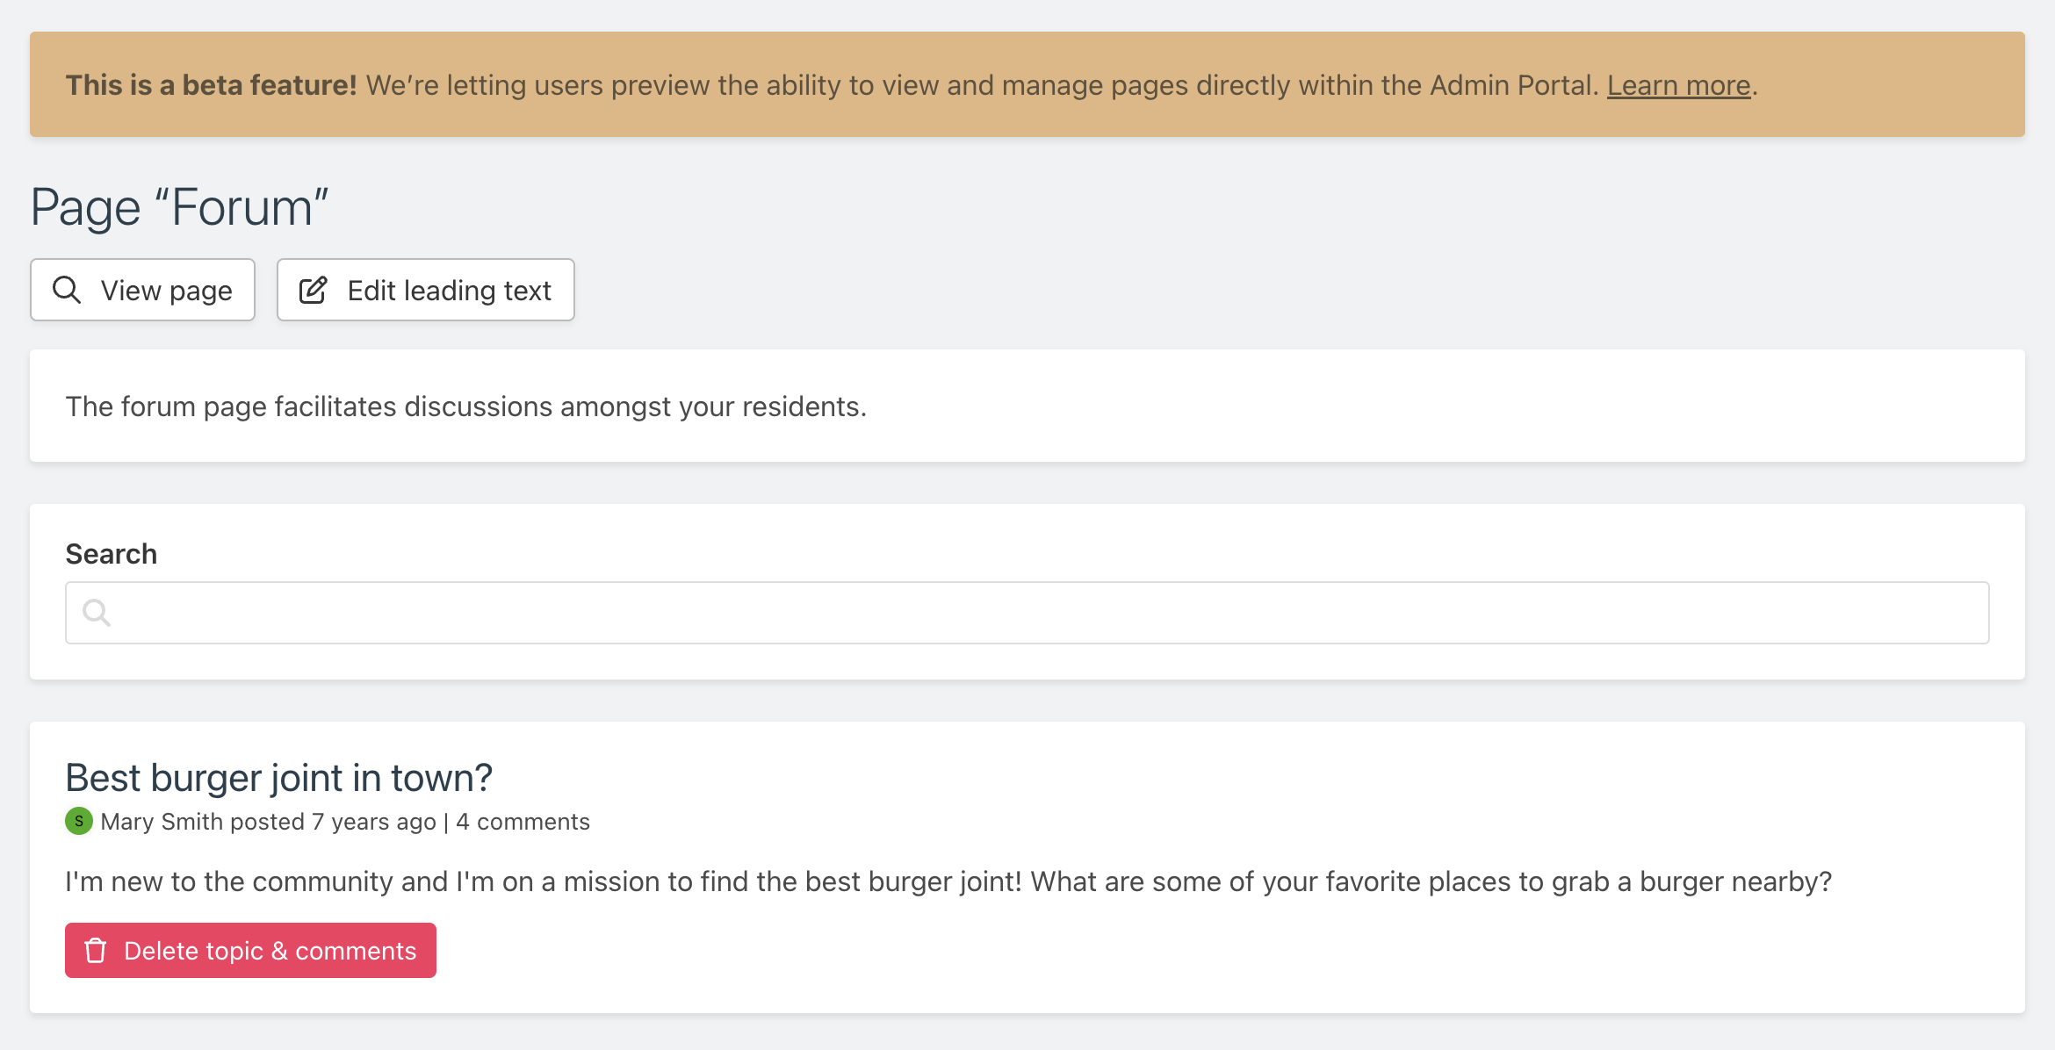Screen dimensions: 2055x1050
Task: Click Mary Smith author name
Action: coord(162,822)
